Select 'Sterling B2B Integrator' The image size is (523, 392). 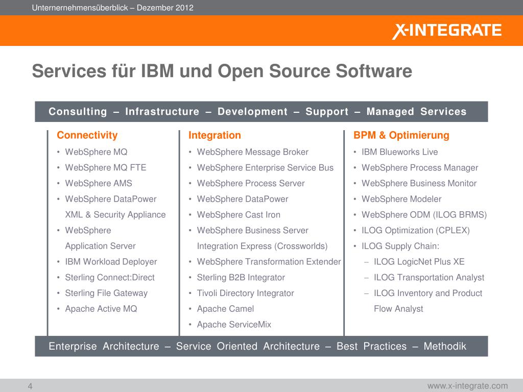tap(241, 277)
